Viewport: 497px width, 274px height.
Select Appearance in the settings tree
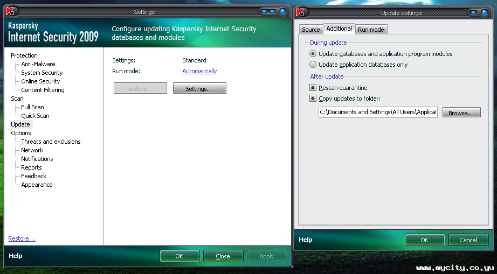37,185
